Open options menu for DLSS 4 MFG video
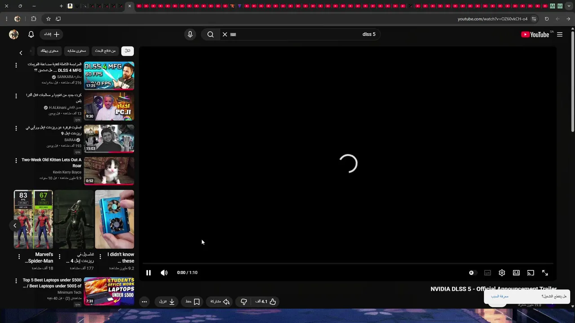Screen dimensions: 575x323 pyautogui.click(x=16, y=65)
